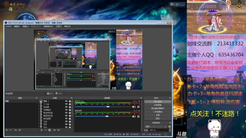Mute the 桌面音频 speaker icon

click(x=134, y=117)
